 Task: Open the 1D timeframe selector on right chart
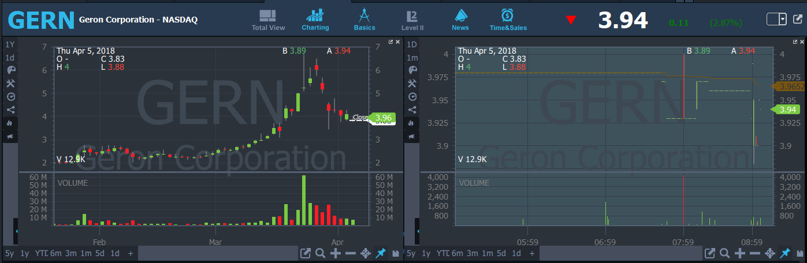click(x=412, y=44)
